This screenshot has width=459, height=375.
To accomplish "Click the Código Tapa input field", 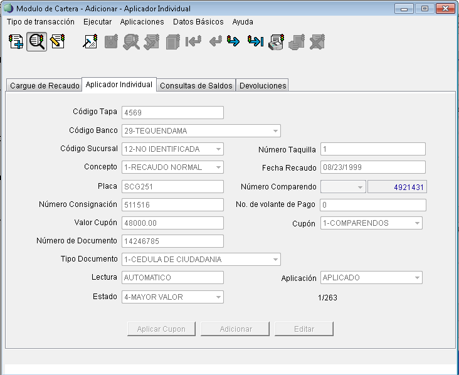I will point(172,113).
